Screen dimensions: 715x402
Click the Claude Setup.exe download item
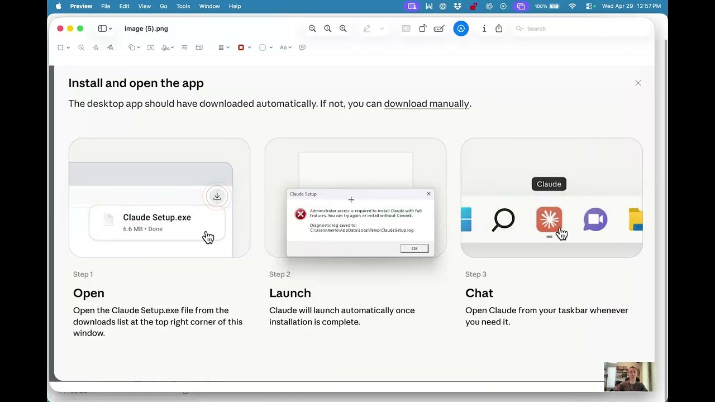click(x=157, y=223)
